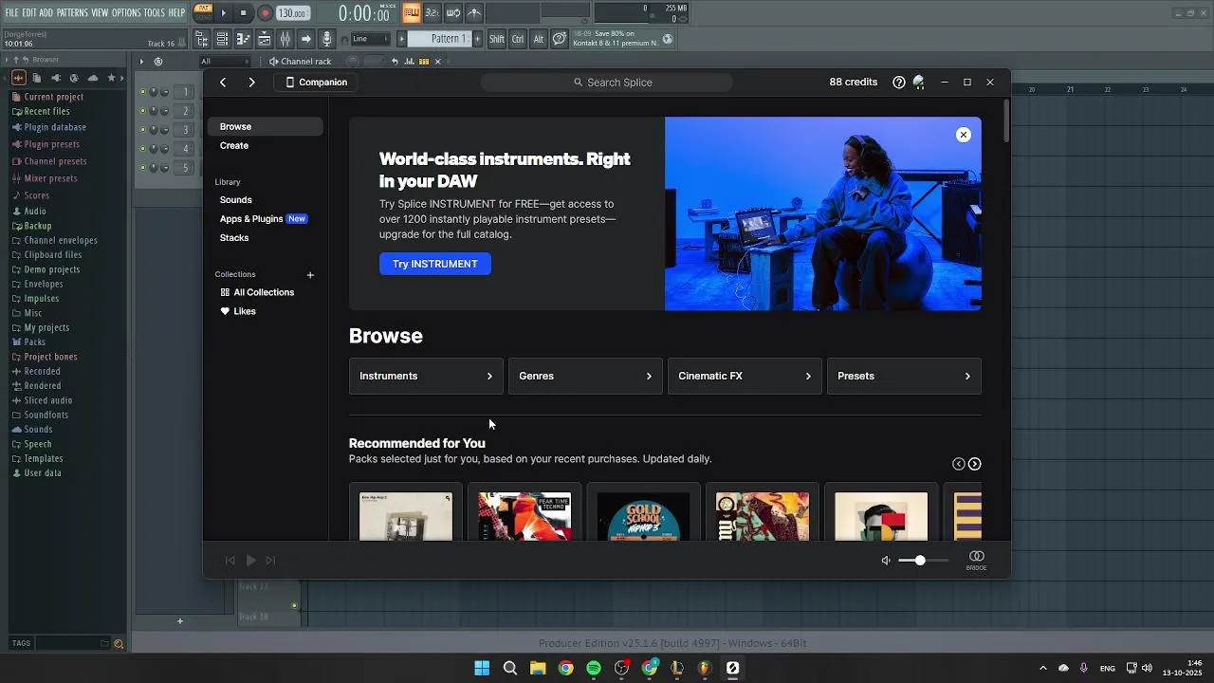Open the Gold School Hip Hop 3 pack thumbnail
This screenshot has width=1214, height=683.
pyautogui.click(x=644, y=516)
